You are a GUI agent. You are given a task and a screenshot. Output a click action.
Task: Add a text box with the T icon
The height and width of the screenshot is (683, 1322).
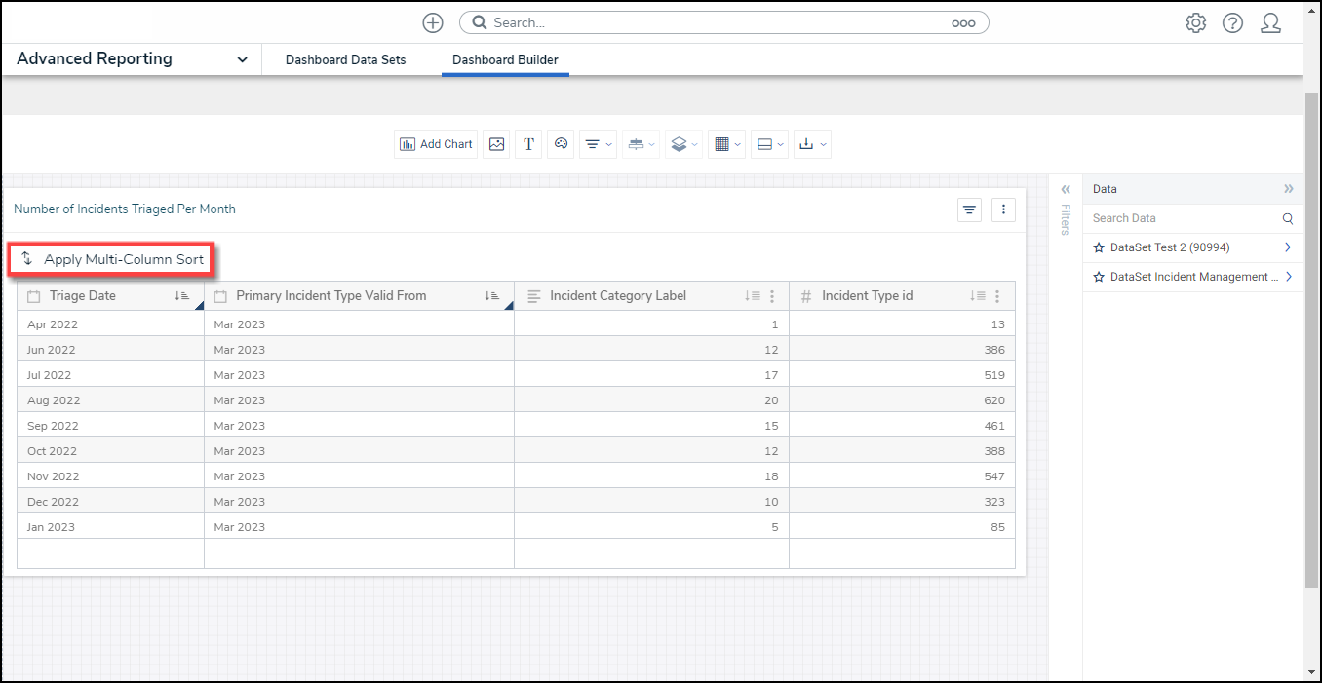(528, 144)
